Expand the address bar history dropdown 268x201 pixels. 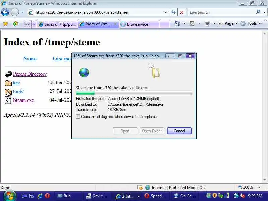(x=166, y=12)
